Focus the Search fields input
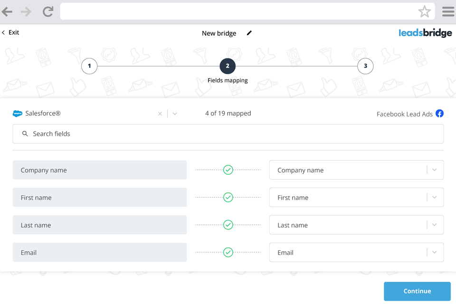The height and width of the screenshot is (304, 456). 228,134
